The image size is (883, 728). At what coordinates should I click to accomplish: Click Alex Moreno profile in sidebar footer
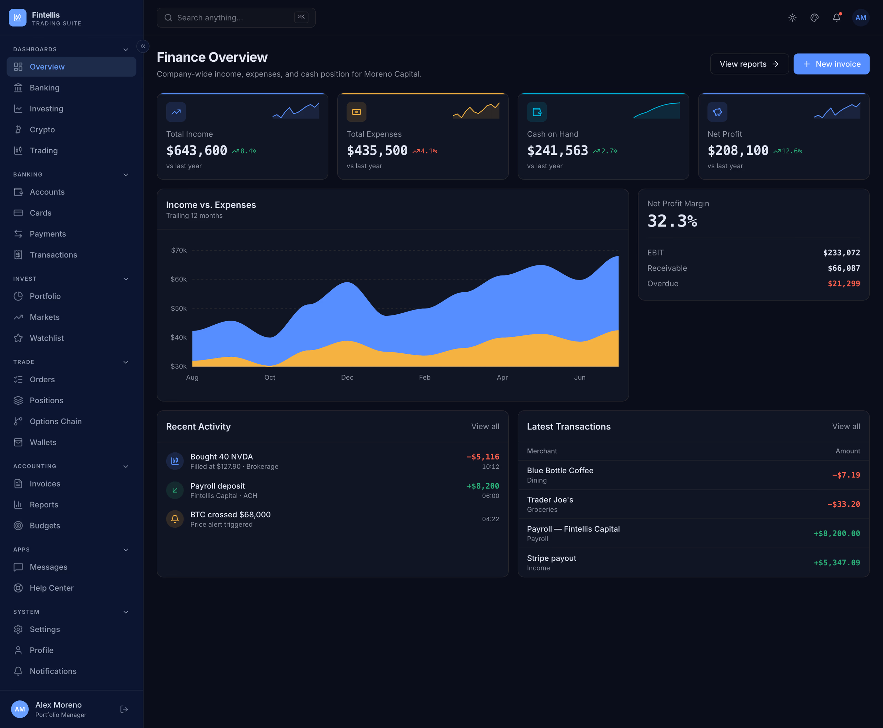(61, 709)
